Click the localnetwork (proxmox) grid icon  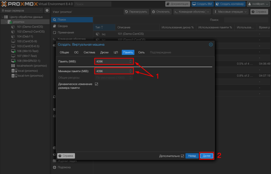point(13,66)
